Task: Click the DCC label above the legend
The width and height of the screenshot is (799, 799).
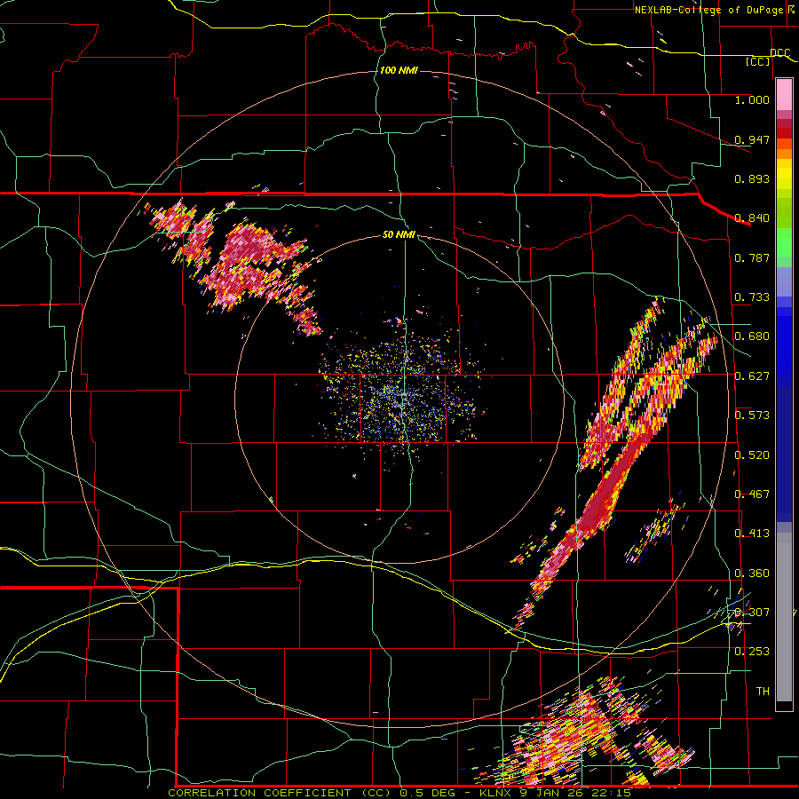Action: [779, 53]
